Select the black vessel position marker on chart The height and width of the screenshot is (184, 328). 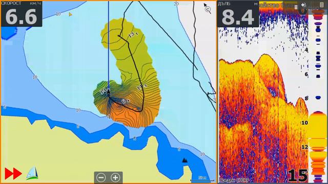tap(109, 91)
